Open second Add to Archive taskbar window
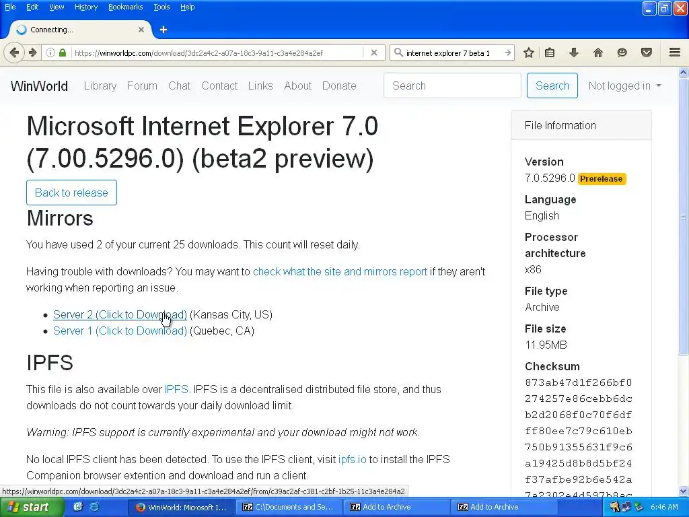Image resolution: width=689 pixels, height=517 pixels. (503, 507)
